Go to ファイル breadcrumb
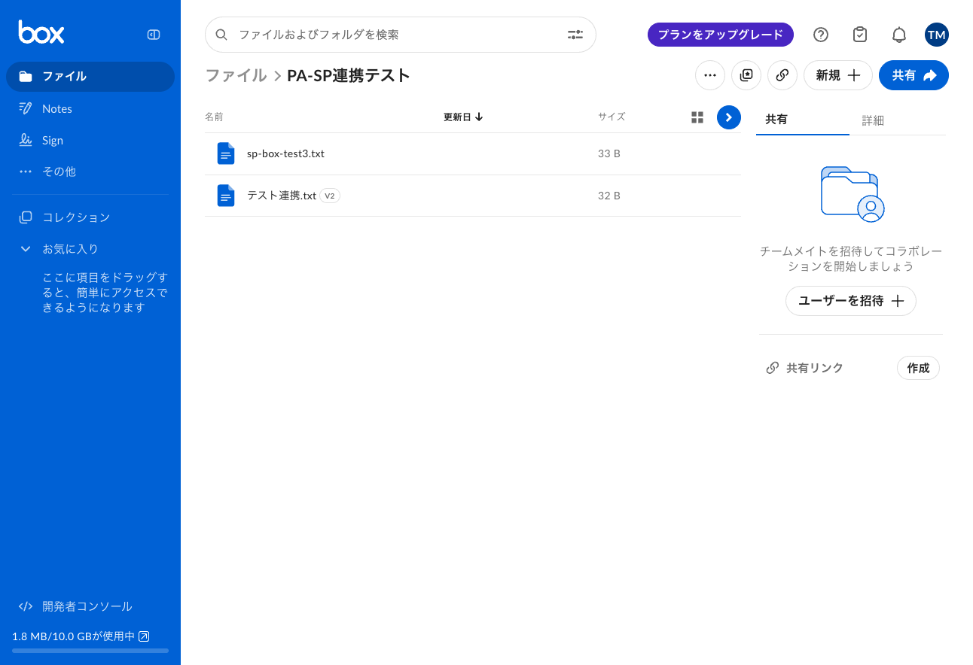 pyautogui.click(x=236, y=75)
